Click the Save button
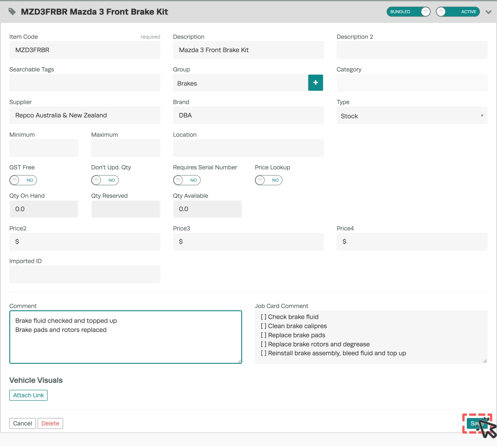Image resolution: width=497 pixels, height=446 pixels. pos(477,423)
